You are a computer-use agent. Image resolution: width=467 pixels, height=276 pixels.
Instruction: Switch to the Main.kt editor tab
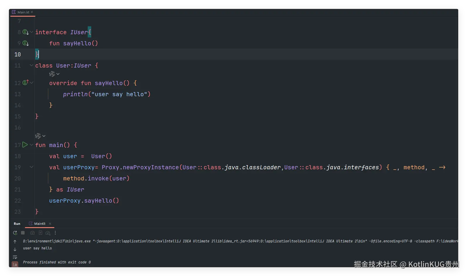point(23,12)
